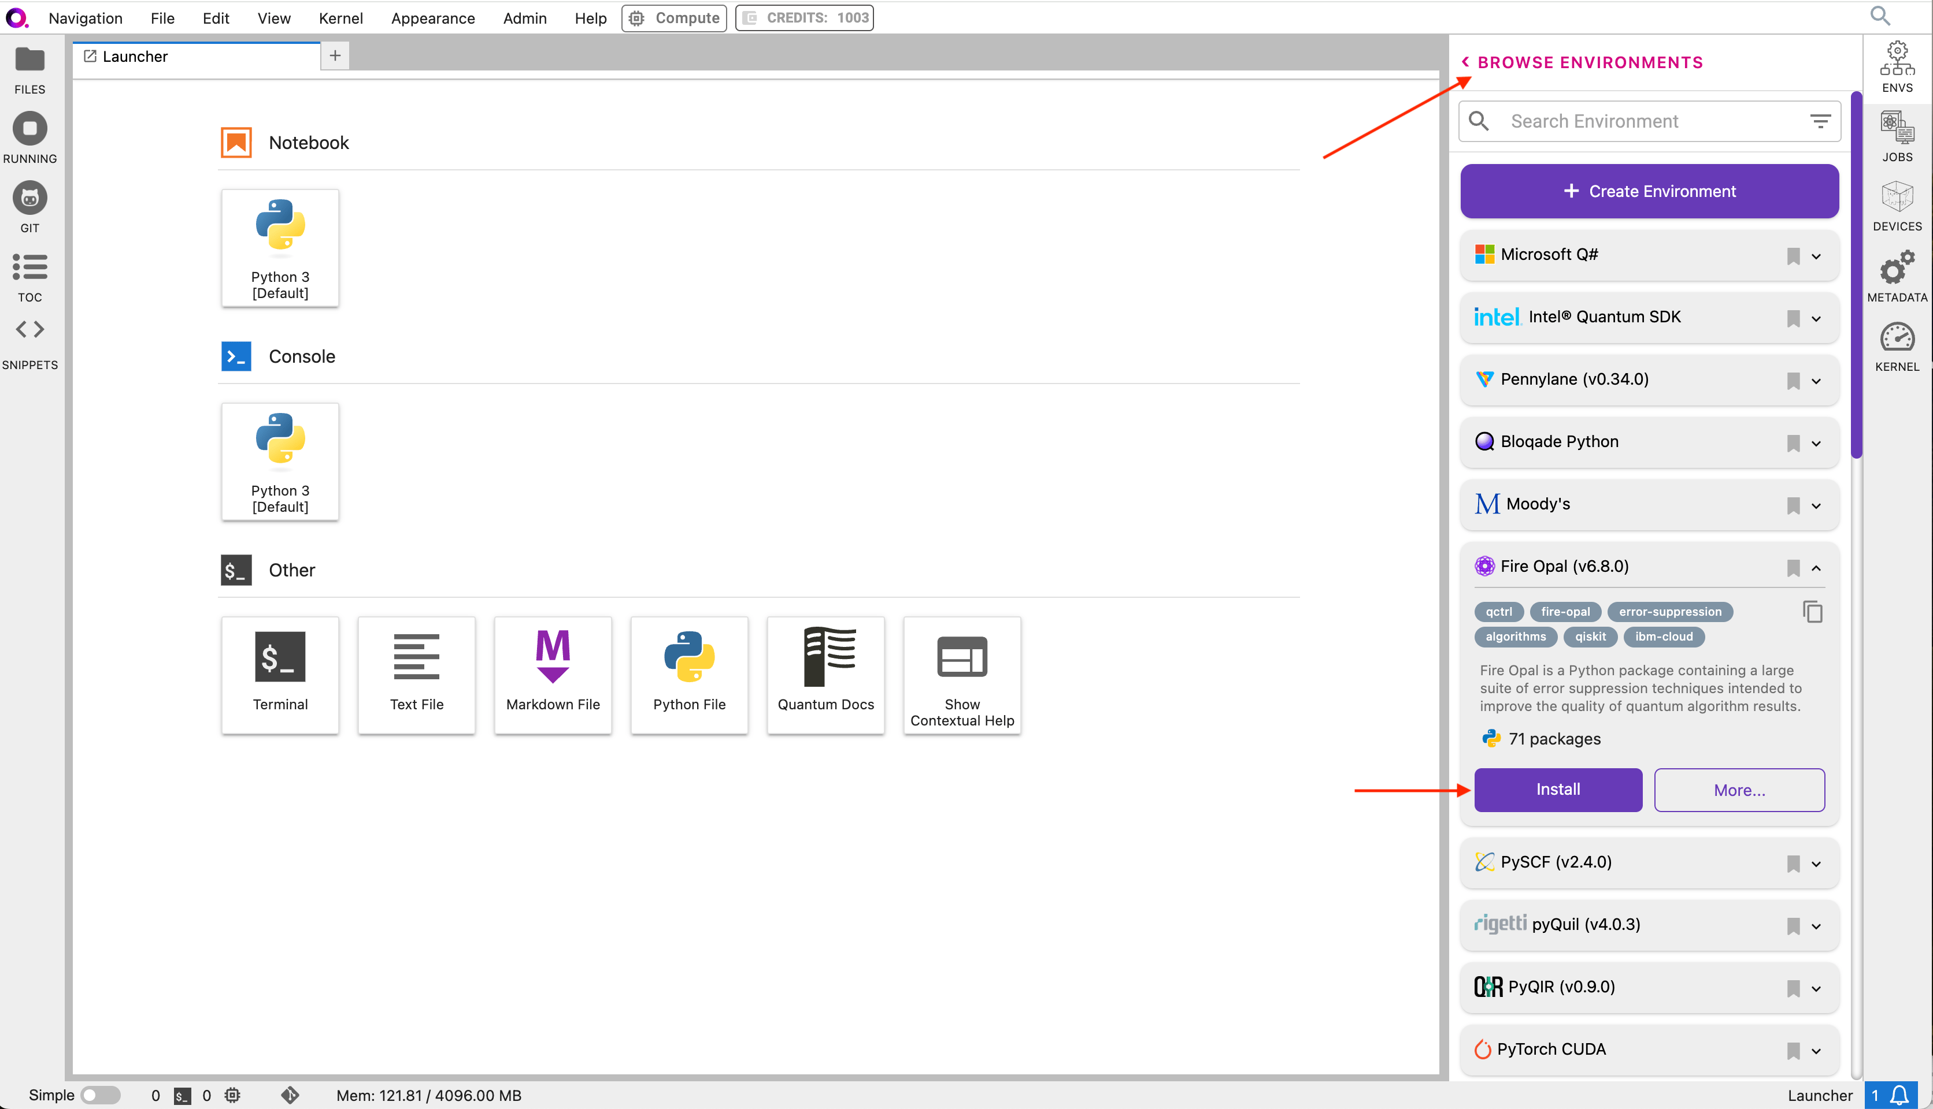Open the Appearance menu

coord(433,18)
